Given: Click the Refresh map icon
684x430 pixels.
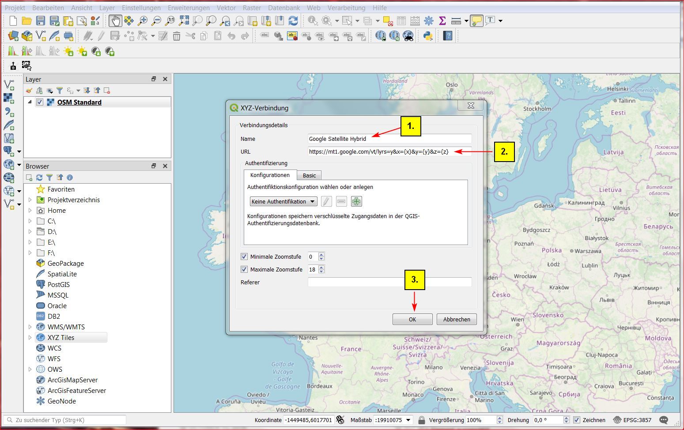Looking at the screenshot, I should (293, 21).
